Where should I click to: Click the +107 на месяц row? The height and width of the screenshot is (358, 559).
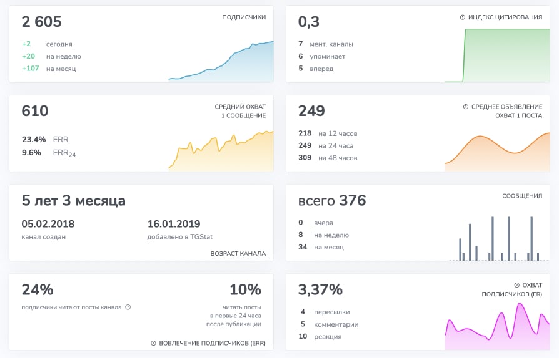point(49,69)
